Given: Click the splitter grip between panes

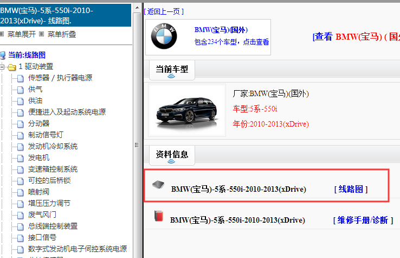Looking at the screenshot, I should coord(137,145).
